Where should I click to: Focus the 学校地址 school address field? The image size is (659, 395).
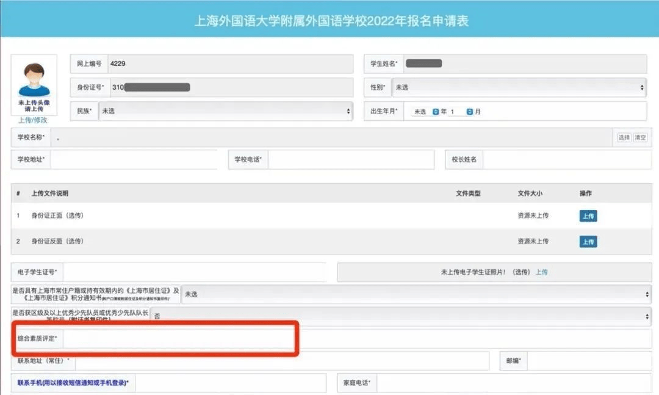pyautogui.click(x=134, y=159)
